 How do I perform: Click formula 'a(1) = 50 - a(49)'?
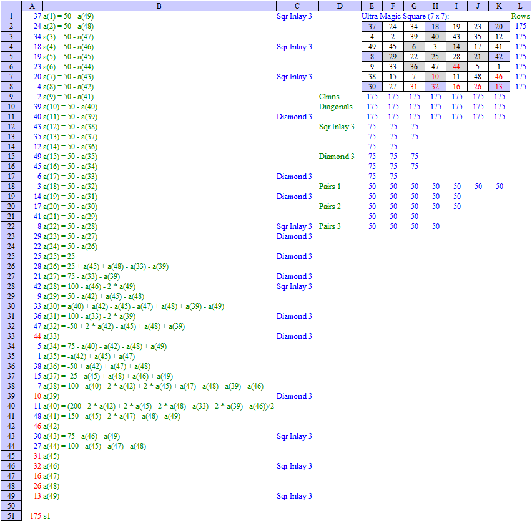click(68, 16)
